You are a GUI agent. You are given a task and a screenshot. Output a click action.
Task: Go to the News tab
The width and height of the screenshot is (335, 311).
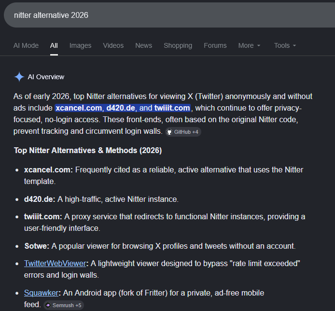(x=143, y=45)
